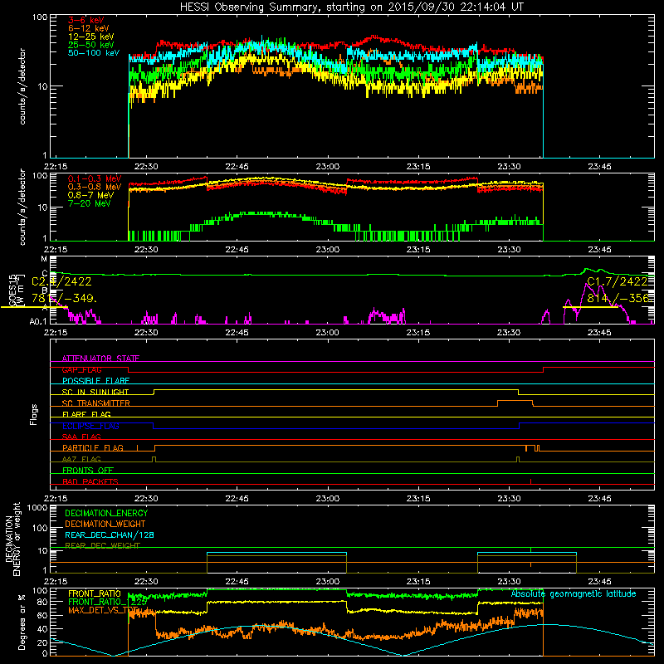Click the 'PARTICLE_FLAG' label
Viewport: 664px width, 664px height.
tap(93, 448)
